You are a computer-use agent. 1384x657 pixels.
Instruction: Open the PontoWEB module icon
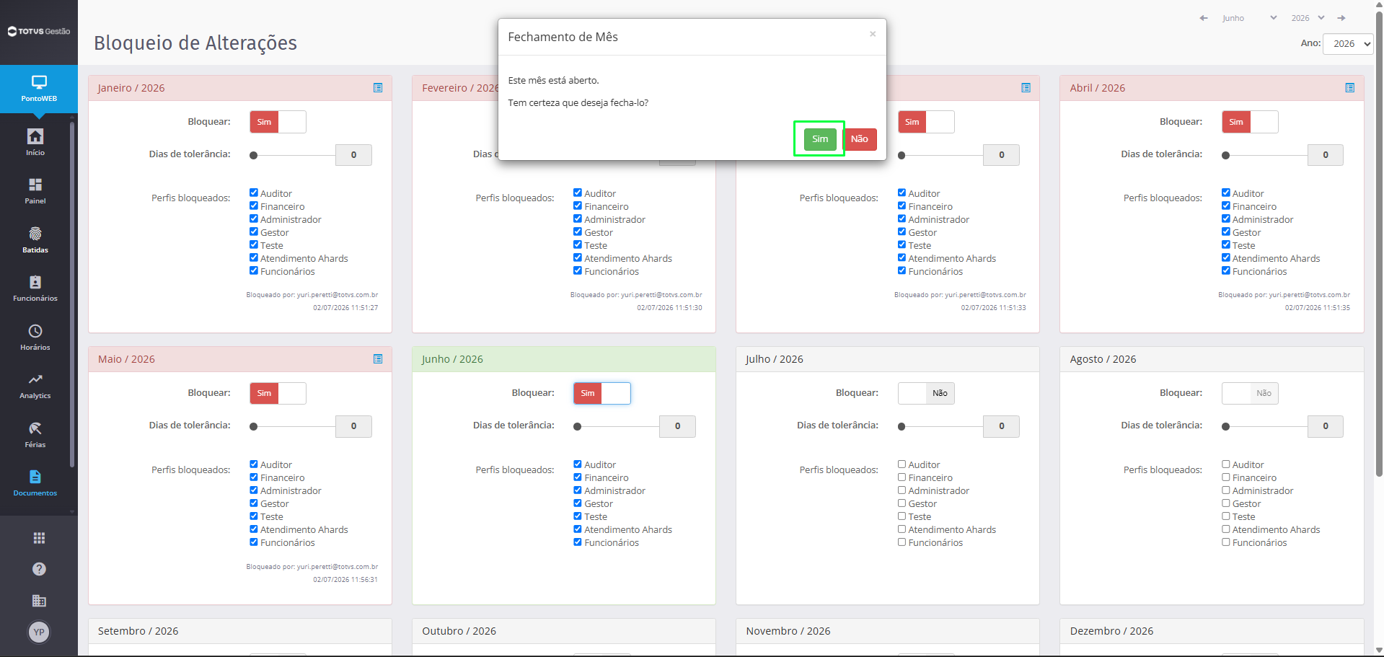(x=39, y=89)
